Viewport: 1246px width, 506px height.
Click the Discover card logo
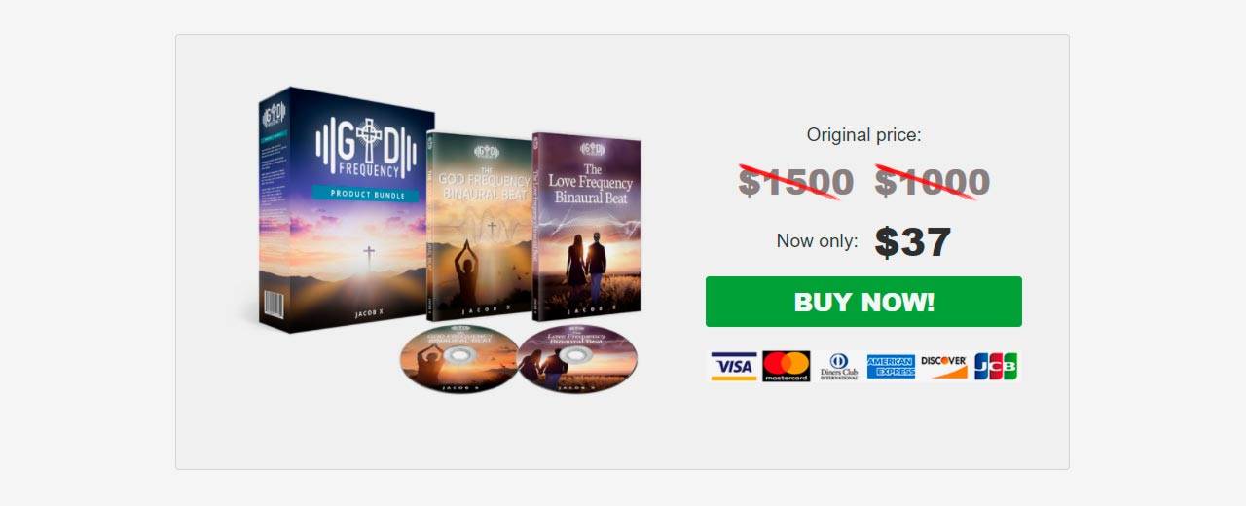[x=943, y=366]
